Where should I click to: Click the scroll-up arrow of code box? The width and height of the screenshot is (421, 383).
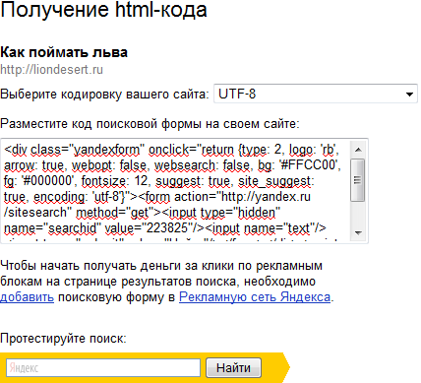358,150
